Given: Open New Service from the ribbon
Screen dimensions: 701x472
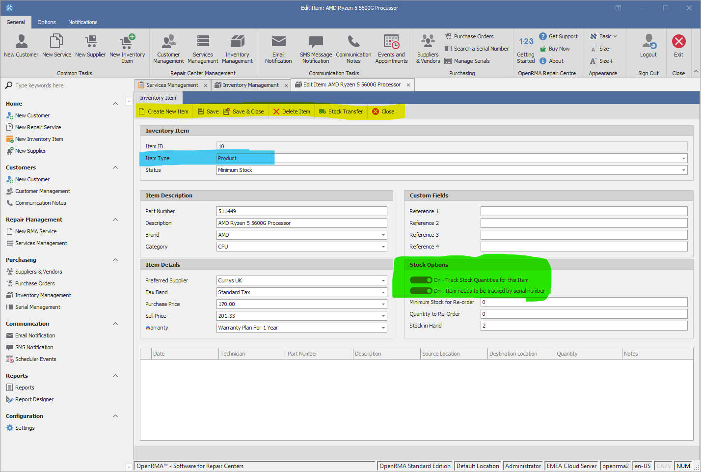Looking at the screenshot, I should (x=56, y=46).
